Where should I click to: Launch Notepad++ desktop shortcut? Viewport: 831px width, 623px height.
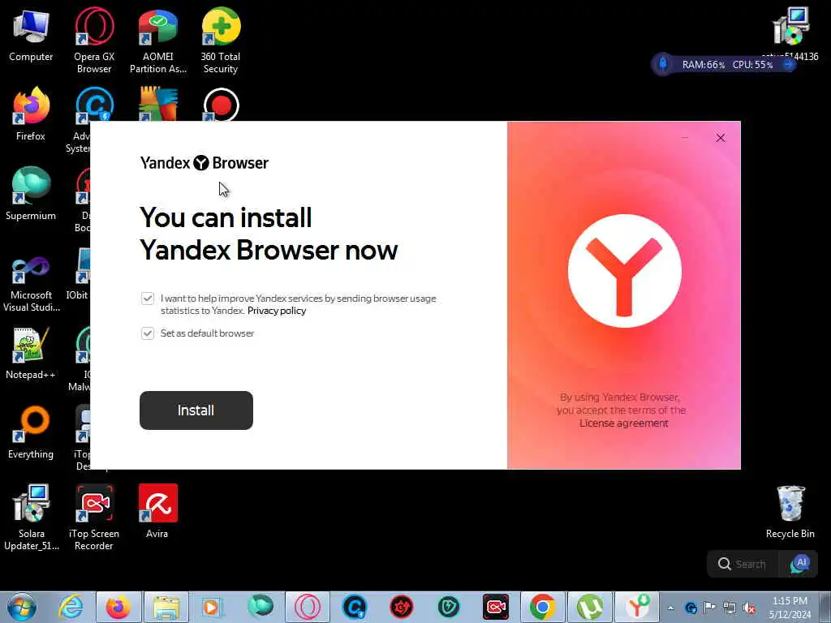coord(31,353)
